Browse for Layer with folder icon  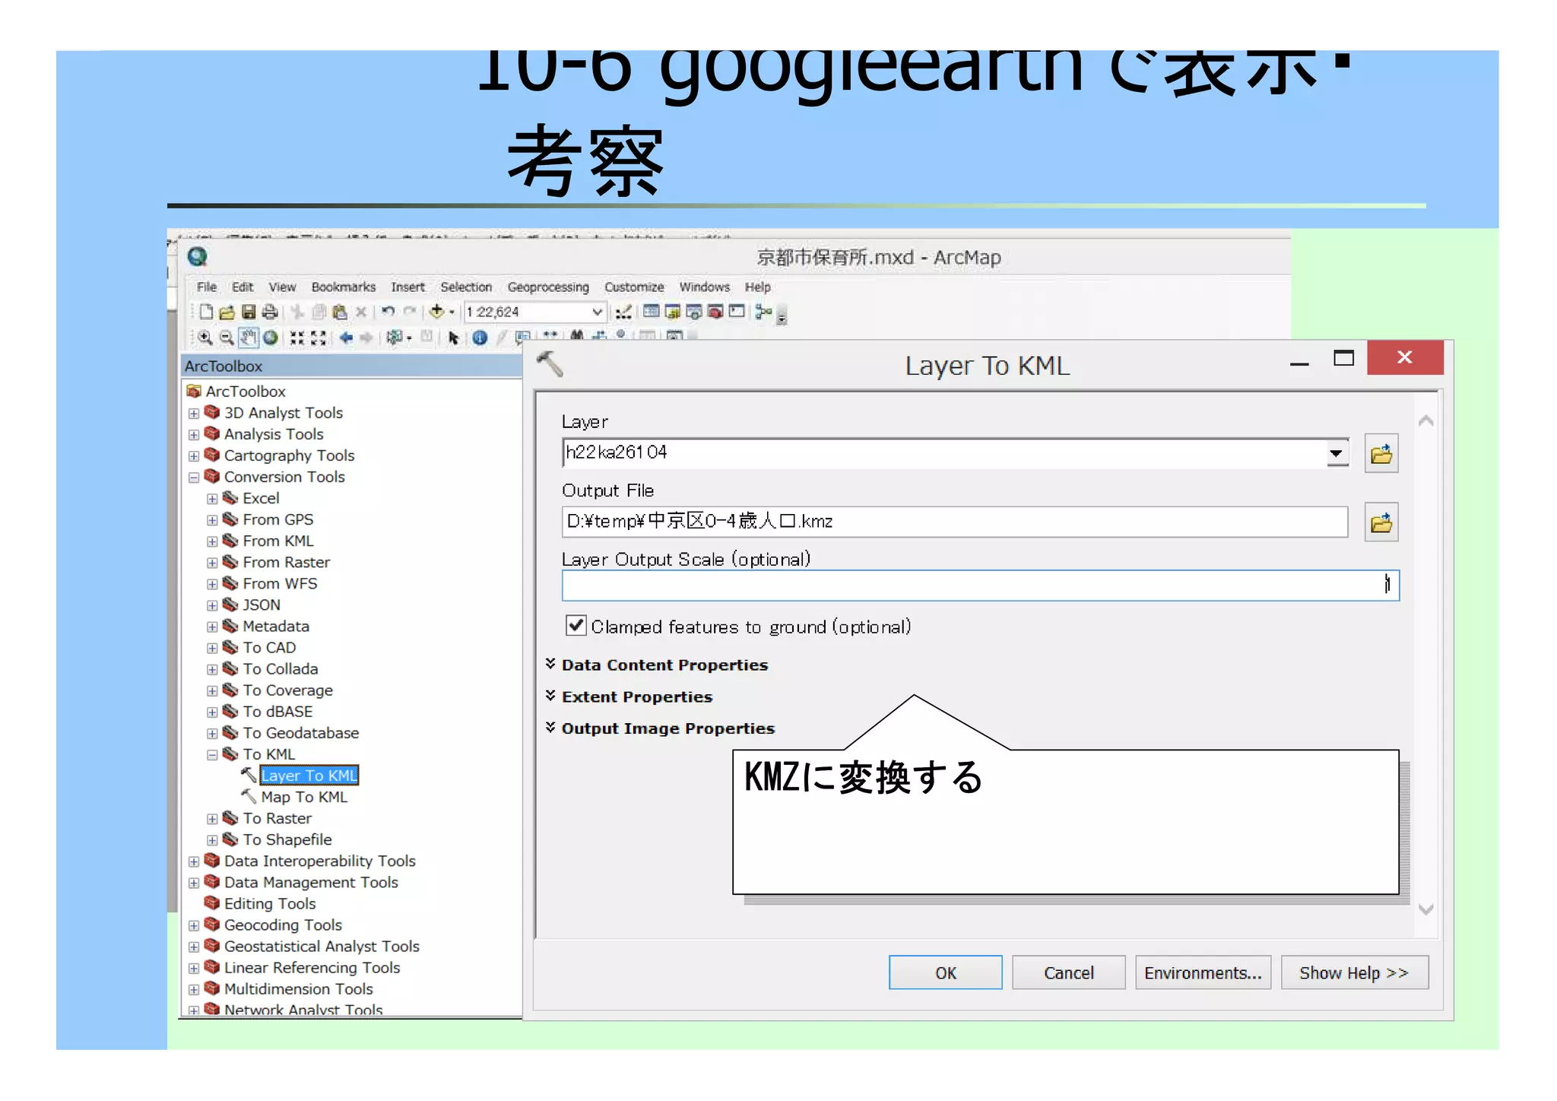(1381, 454)
